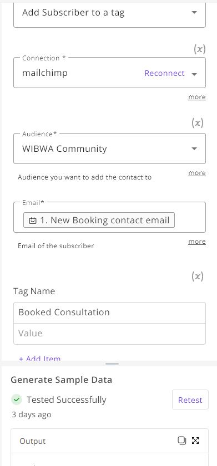This screenshot has width=217, height=466.
Task: Click Retest button
Action: 190,400
